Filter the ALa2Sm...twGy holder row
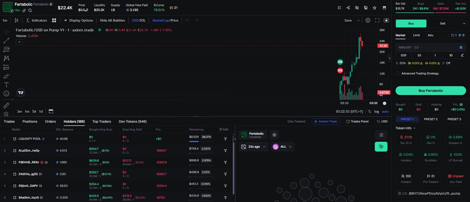This screenshot has height=202, width=470. (226, 150)
